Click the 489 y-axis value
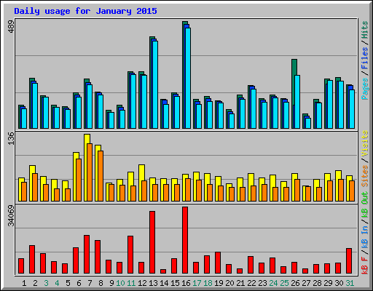Viewport: 373px width, 291px height. coord(11,27)
